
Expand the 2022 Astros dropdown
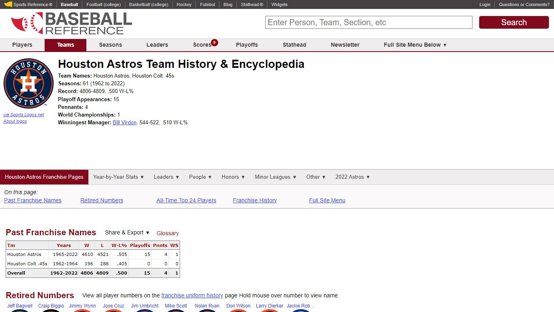(352, 177)
